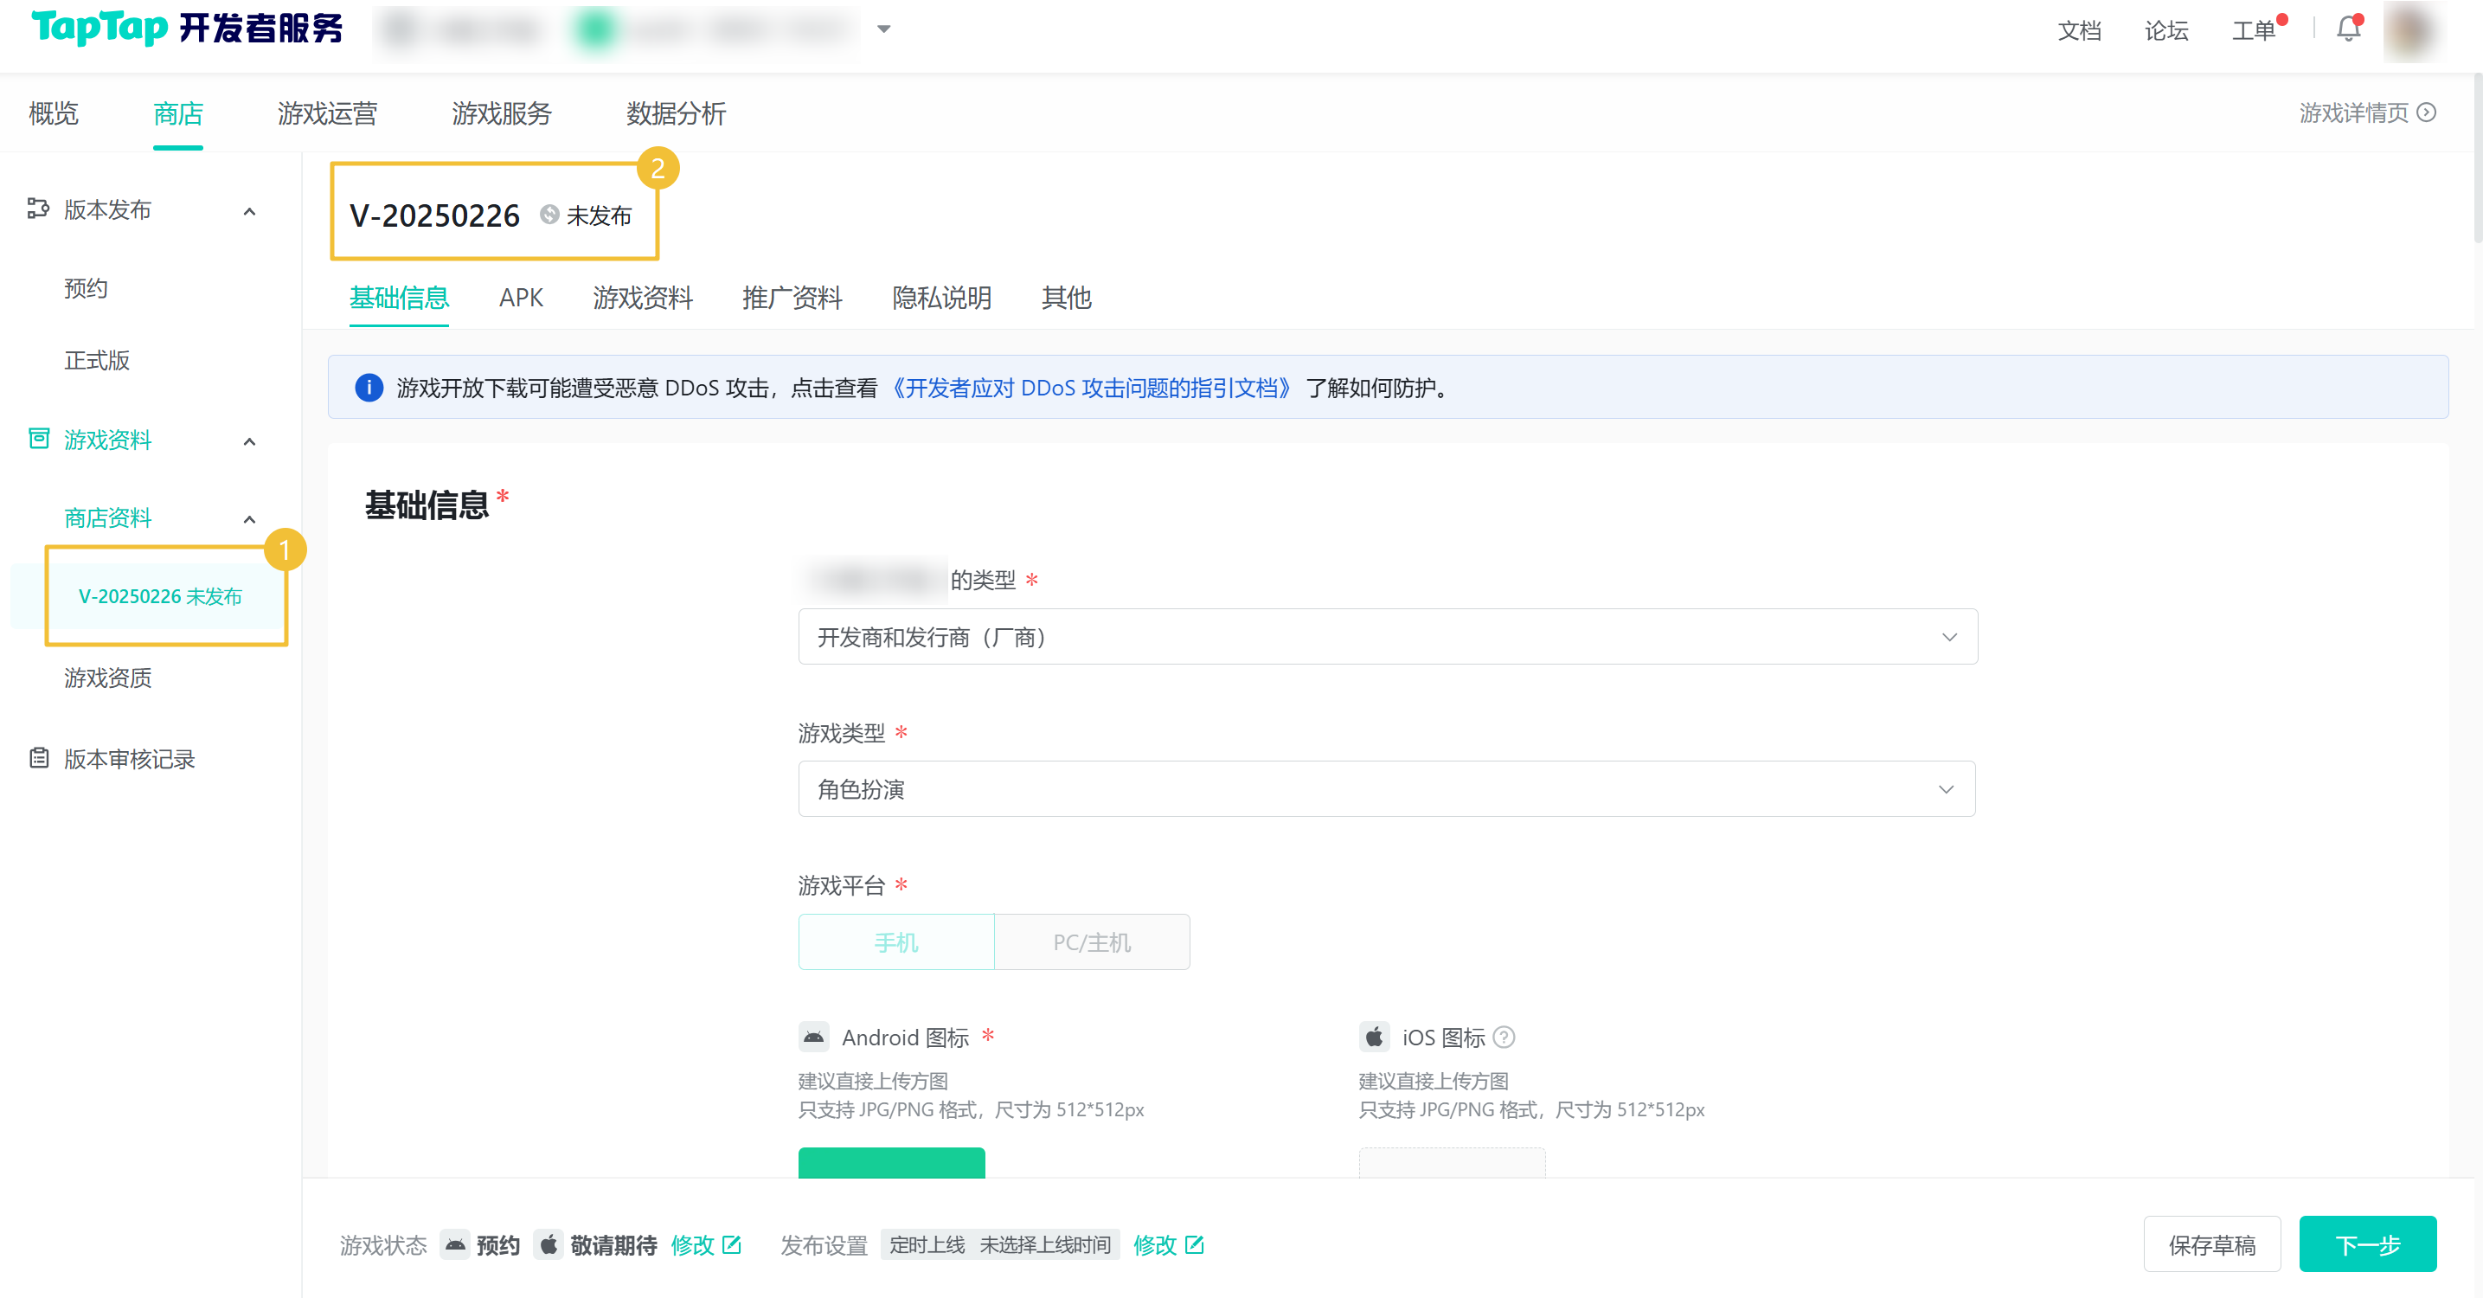
Task: Click the 保存草稿 button
Action: (2211, 1244)
